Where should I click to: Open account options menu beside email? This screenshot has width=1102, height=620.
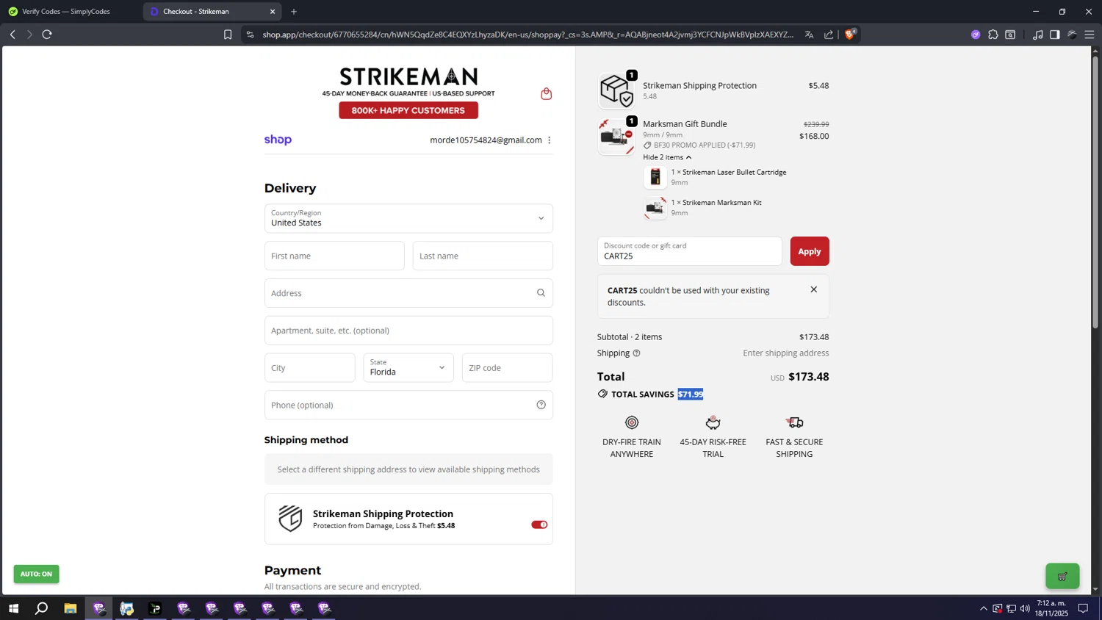pyautogui.click(x=549, y=140)
